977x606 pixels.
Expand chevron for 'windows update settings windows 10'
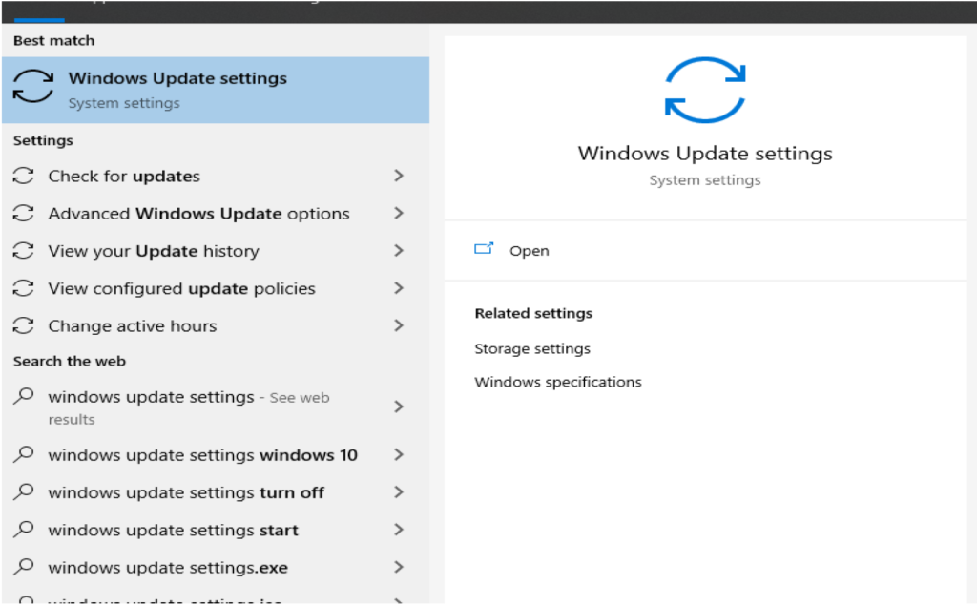(399, 454)
